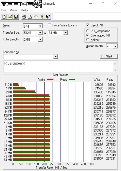
Task: Open Print Preview from the toolbar
Action: (x=30, y=17)
